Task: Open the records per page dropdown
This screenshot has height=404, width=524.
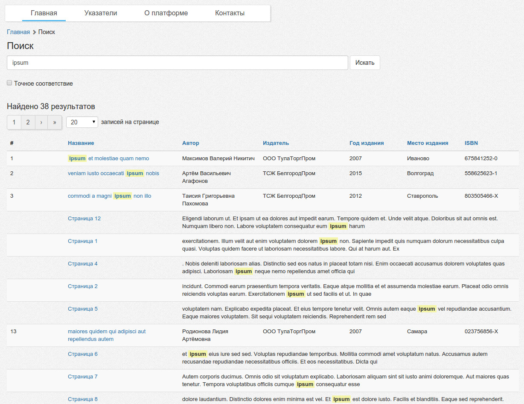Action: (x=82, y=122)
